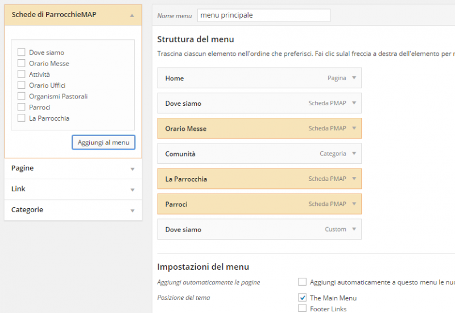
Task: Expand the Link section
Action: [132, 190]
